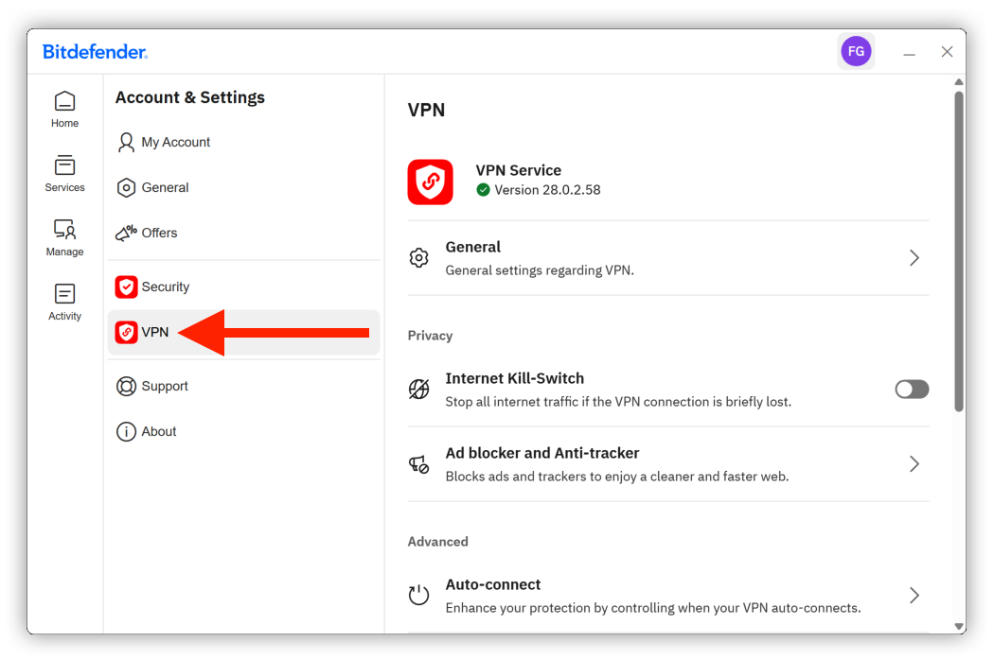Image resolution: width=994 pixels, height=660 pixels.
Task: Open the Ad blocker and Anti-tracker row title
Action: pyautogui.click(x=542, y=453)
